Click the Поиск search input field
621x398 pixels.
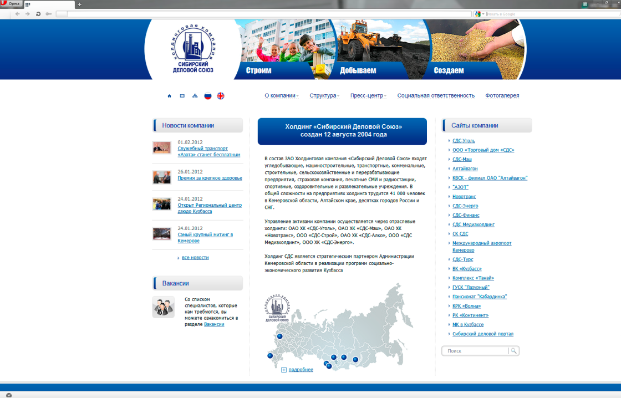pyautogui.click(x=476, y=351)
